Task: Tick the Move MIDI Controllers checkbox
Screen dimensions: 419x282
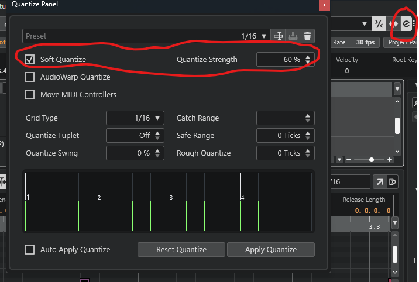Action: click(30, 95)
